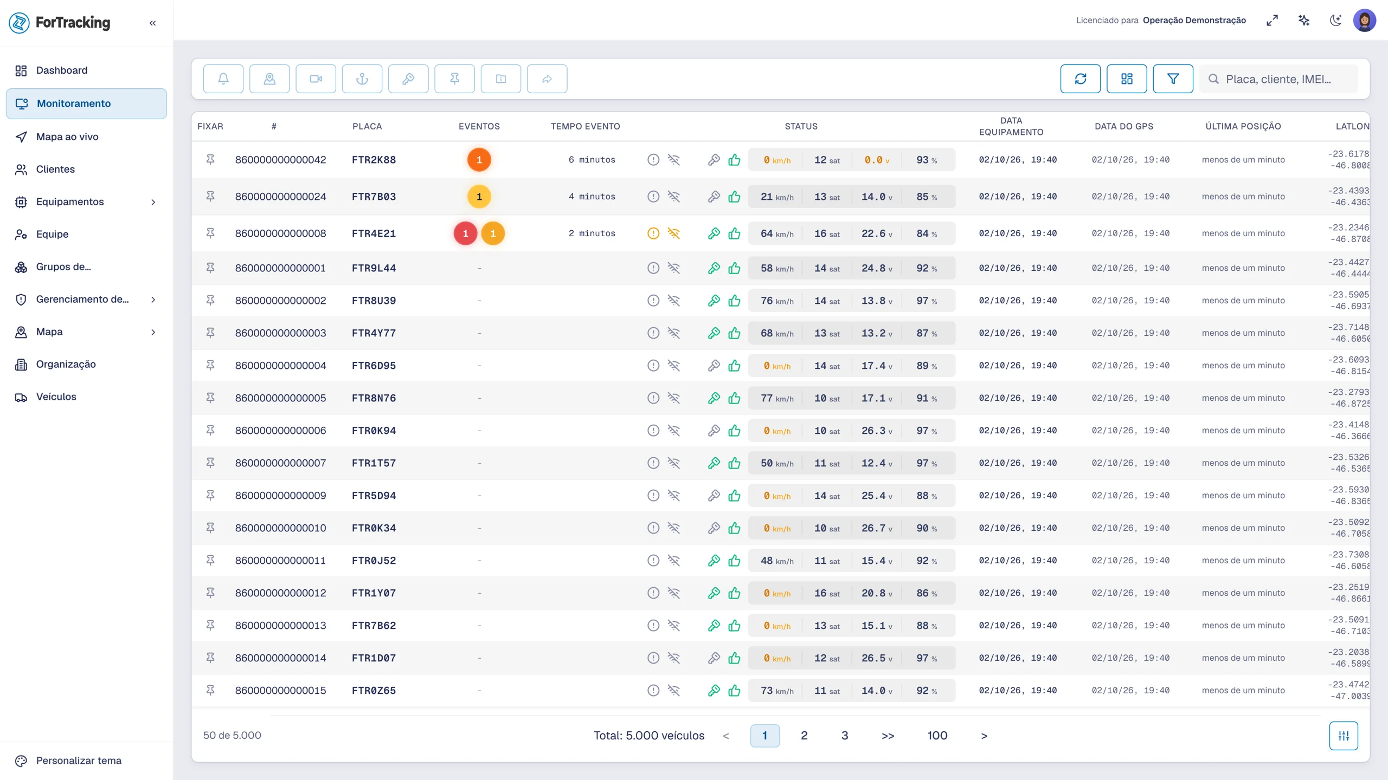Pin the FTR6D95 vehicle row
Viewport: 1388px width, 780px height.
click(210, 366)
